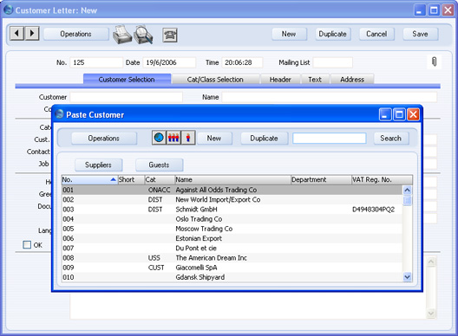
Task: Click scroll down arrow in letter text area
Action: [431, 313]
